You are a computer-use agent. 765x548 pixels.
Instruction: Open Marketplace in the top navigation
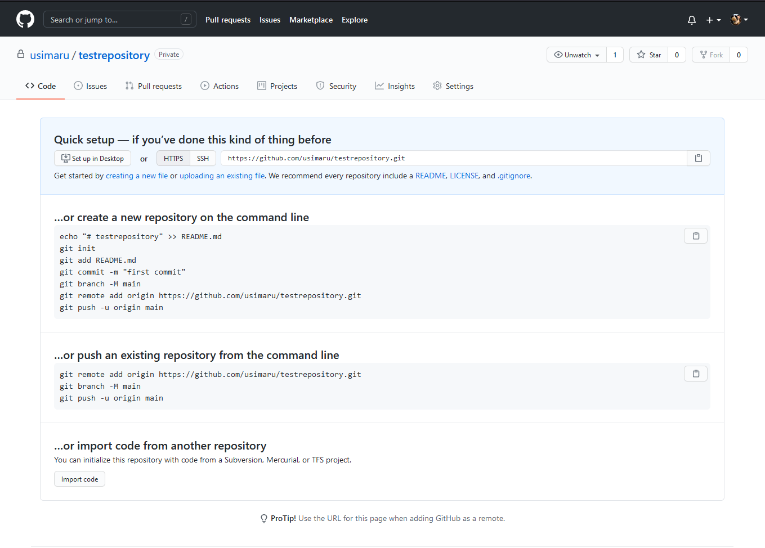(311, 20)
